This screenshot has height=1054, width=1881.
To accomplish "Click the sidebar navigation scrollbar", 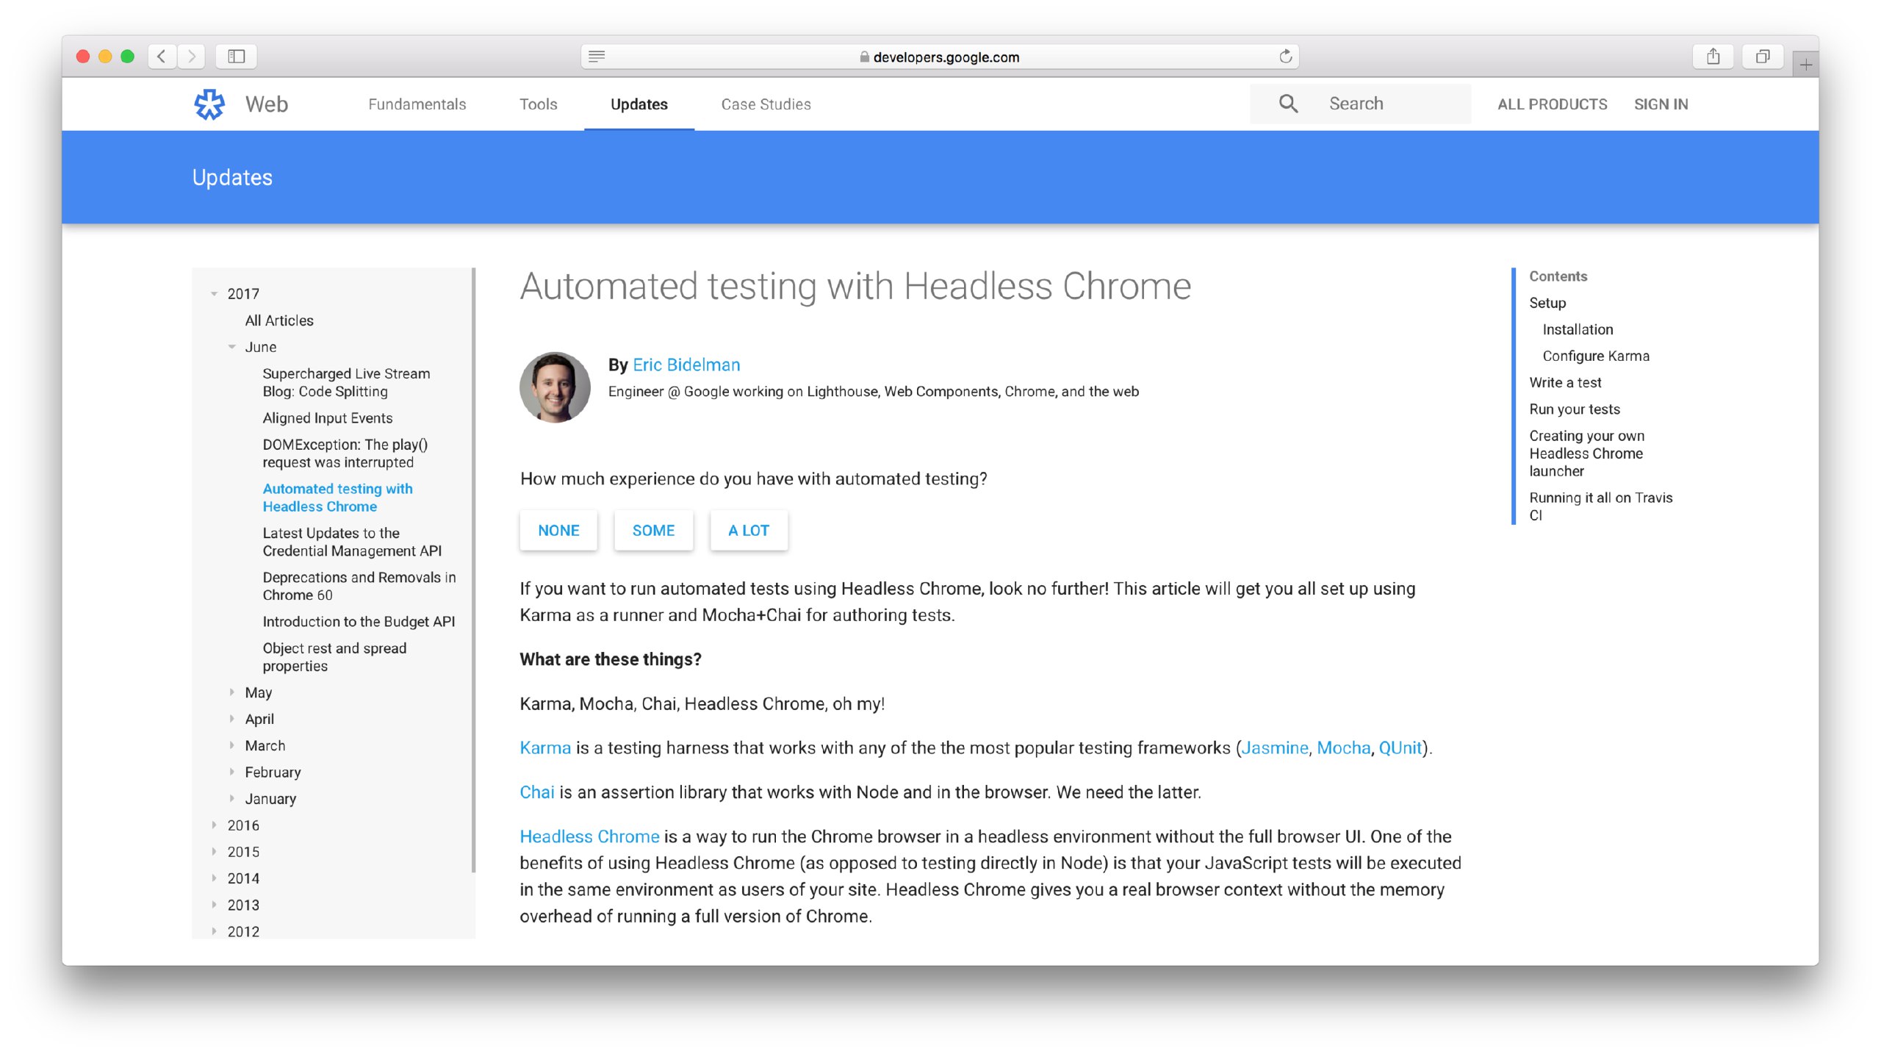I will click(474, 570).
